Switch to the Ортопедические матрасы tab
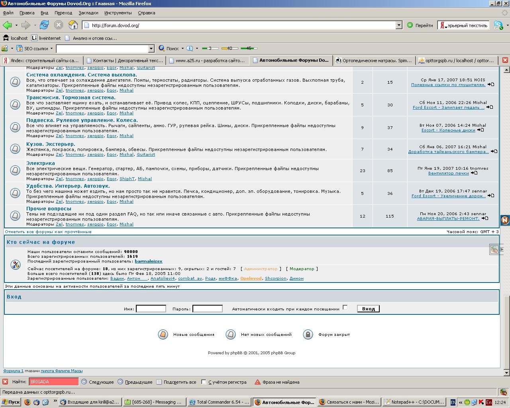The width and height of the screenshot is (510, 408). click(x=373, y=61)
